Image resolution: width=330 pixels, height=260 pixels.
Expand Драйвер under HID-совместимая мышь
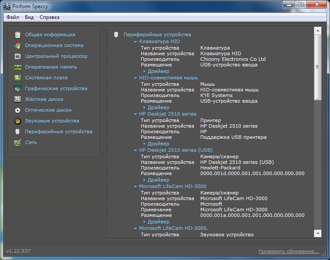point(144,108)
